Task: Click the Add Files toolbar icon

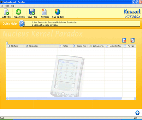Action: click(6, 13)
